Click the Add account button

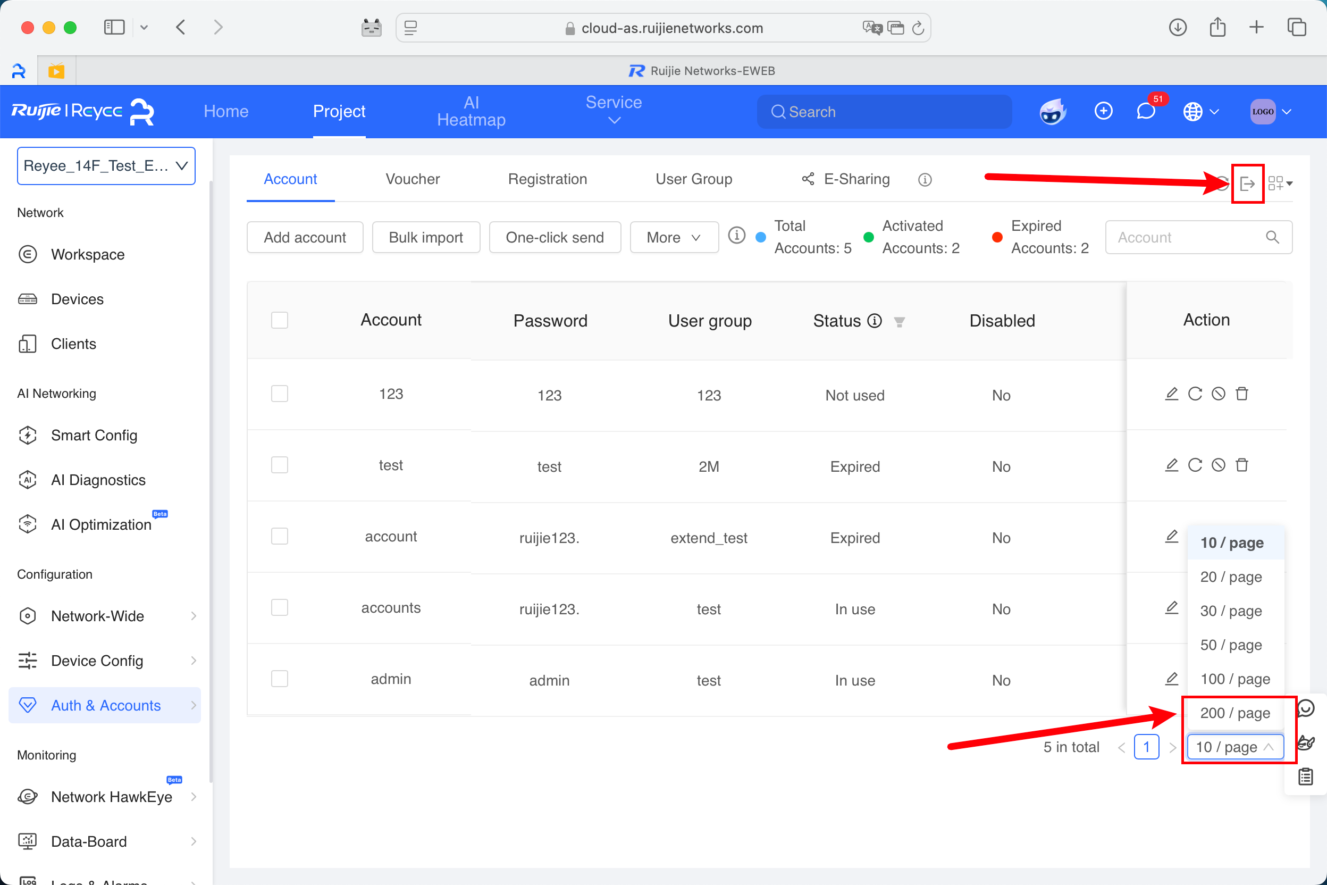[x=305, y=238]
